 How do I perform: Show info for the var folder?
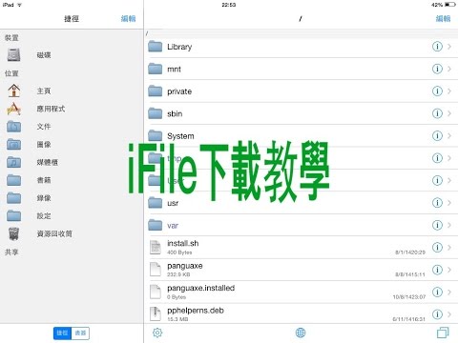437,225
